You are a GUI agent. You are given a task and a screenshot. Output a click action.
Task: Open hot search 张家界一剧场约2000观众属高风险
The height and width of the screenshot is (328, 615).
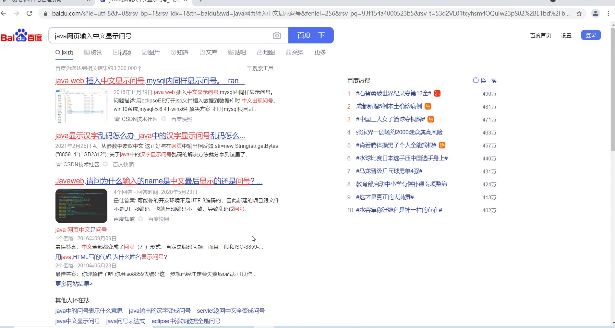pos(399,132)
